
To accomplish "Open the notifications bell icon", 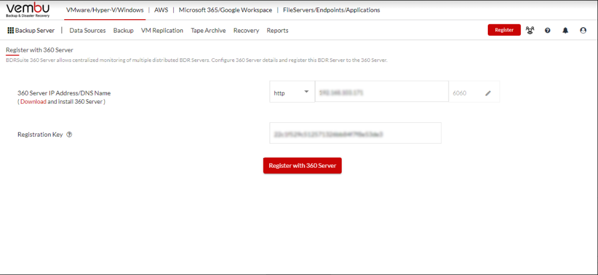I will 565,30.
